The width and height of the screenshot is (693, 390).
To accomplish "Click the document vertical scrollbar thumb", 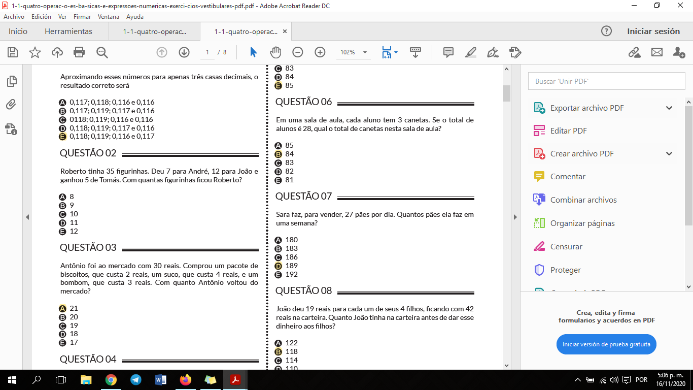I will 506,93.
